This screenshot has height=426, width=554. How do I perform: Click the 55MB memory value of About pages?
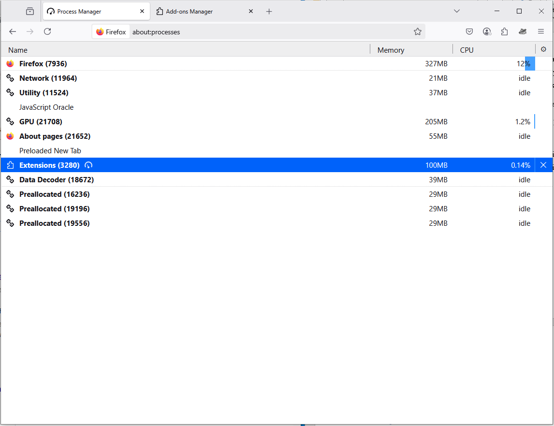coord(438,136)
